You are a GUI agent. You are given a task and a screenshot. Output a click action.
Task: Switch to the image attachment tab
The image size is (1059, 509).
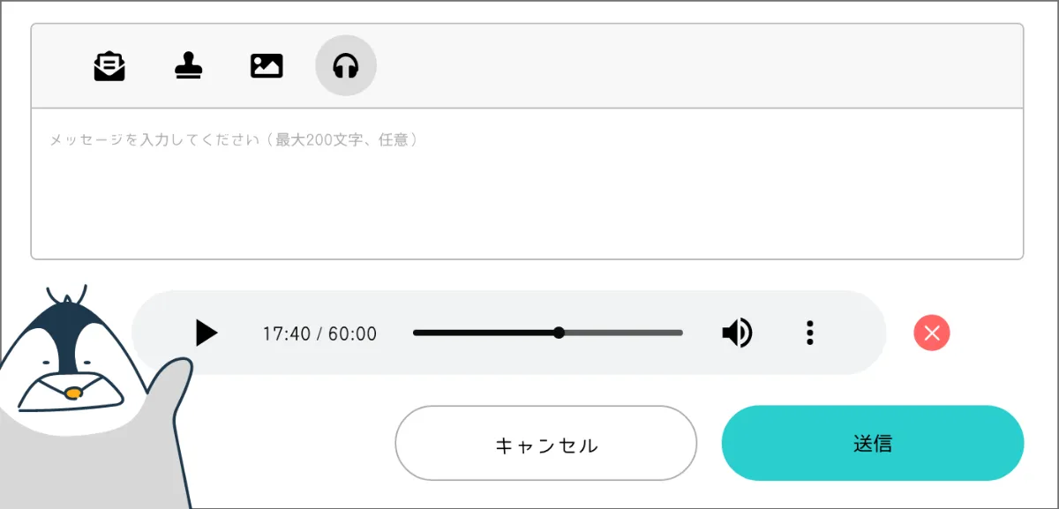tap(267, 64)
